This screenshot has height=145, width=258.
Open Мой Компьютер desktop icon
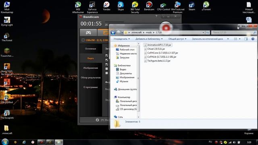[x=7, y=7]
